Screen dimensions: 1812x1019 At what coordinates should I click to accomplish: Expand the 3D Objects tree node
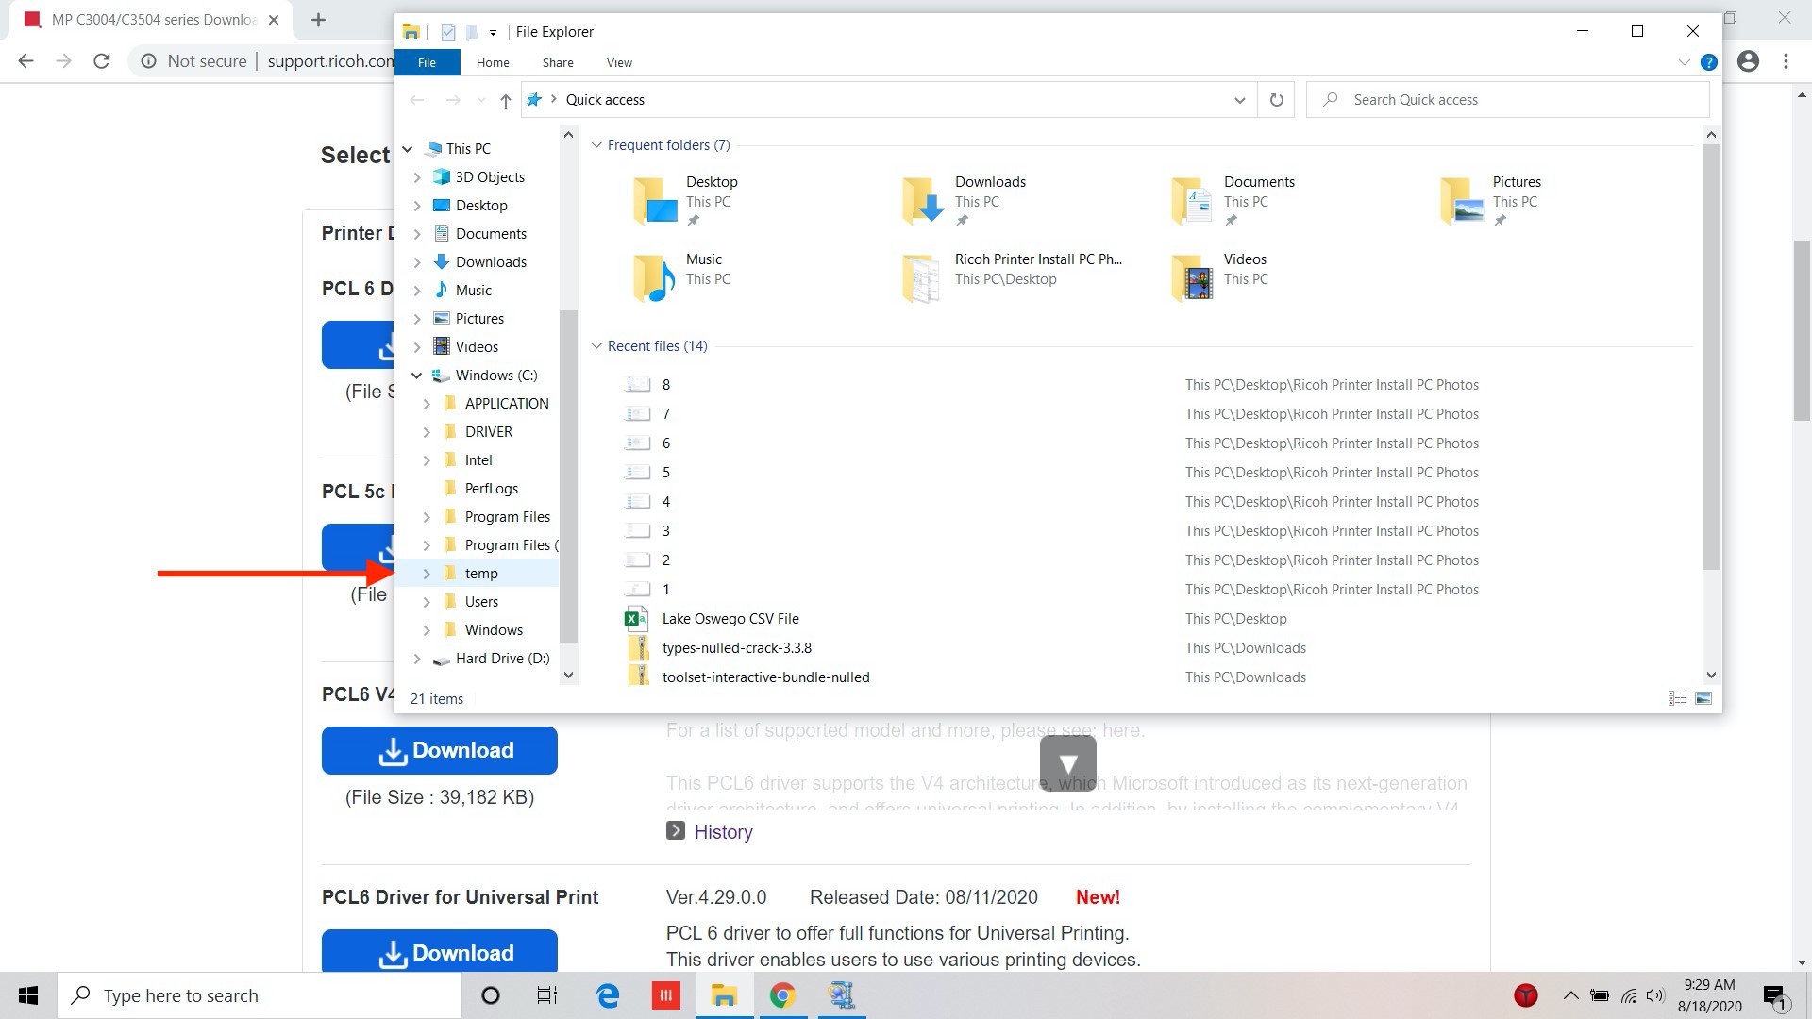click(417, 177)
